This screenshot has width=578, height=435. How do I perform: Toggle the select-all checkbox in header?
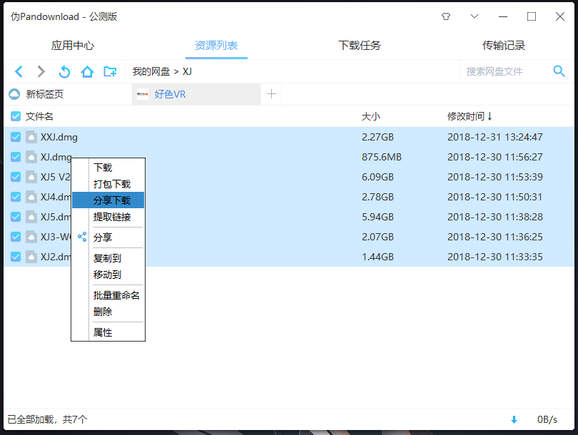tap(16, 116)
